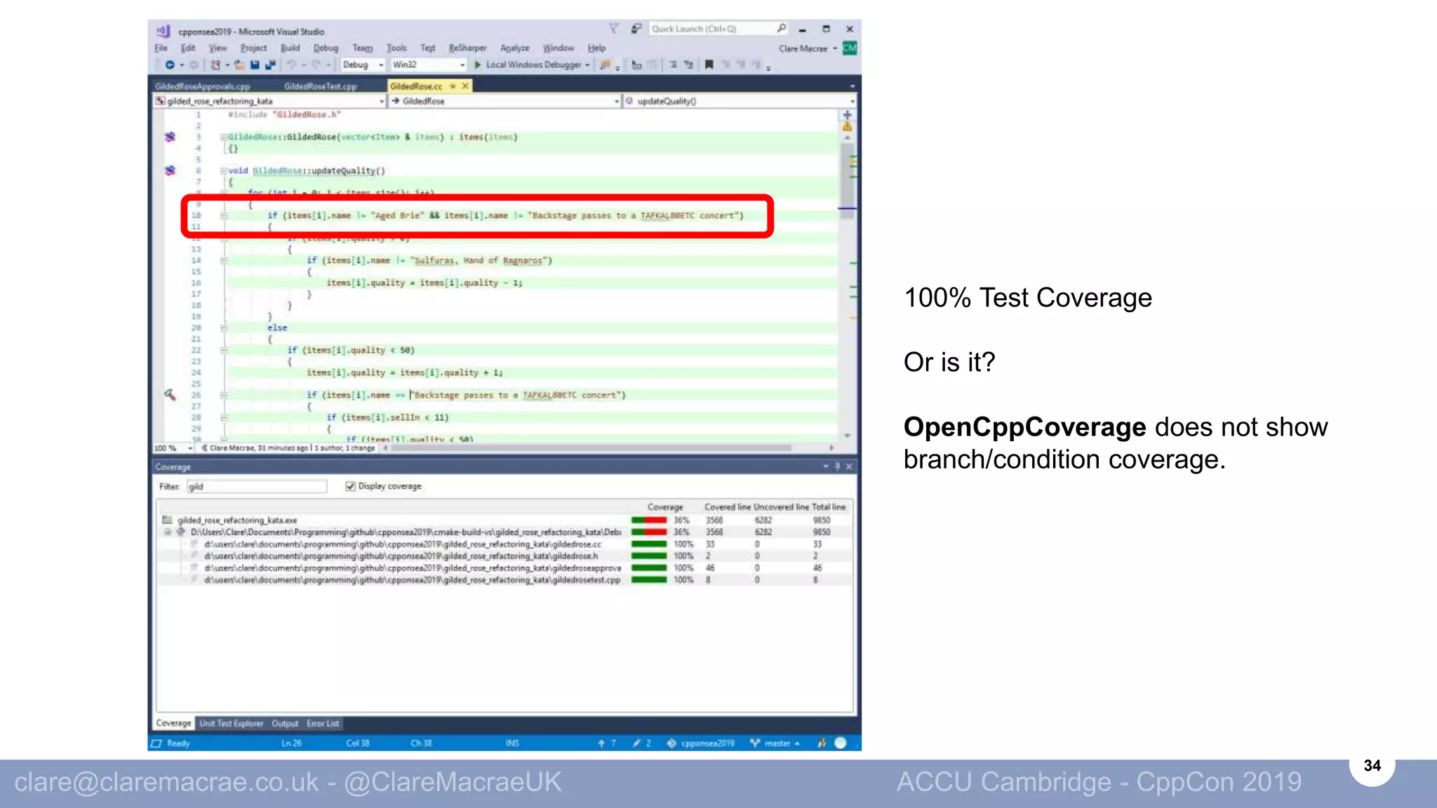This screenshot has height=808, width=1437.
Task: Click the Clare Macrae author CodeLens link
Action: click(258, 447)
